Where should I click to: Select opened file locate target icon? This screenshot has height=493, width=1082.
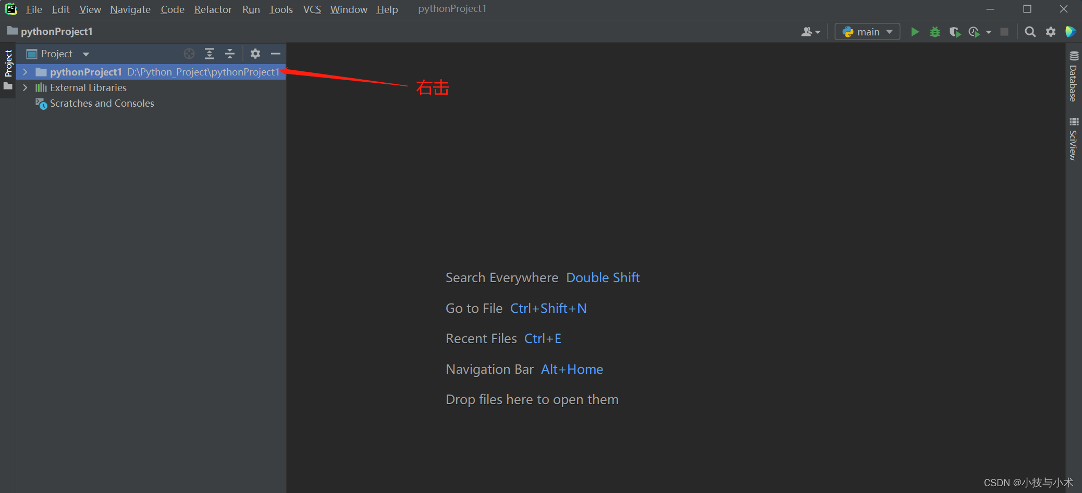point(189,54)
